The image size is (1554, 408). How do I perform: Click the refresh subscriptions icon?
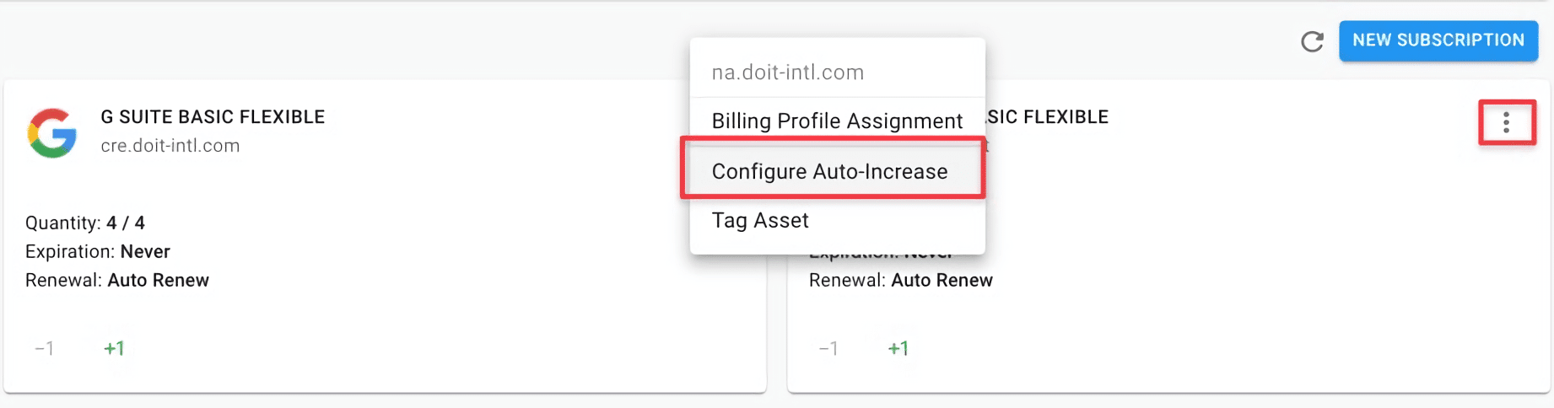pyautogui.click(x=1312, y=41)
